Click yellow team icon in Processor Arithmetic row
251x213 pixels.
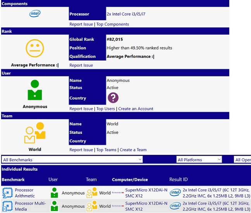point(92,192)
